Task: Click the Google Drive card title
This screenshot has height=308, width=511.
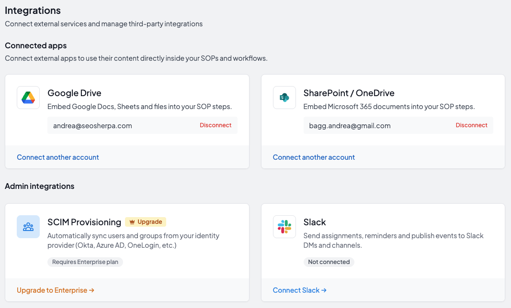Action: tap(74, 93)
